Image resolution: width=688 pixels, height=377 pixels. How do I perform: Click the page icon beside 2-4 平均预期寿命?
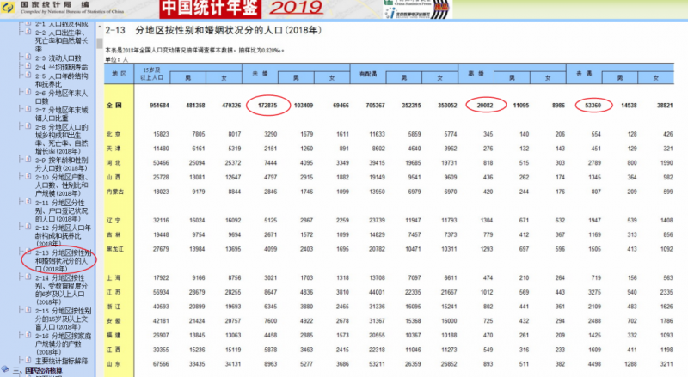click(28, 66)
